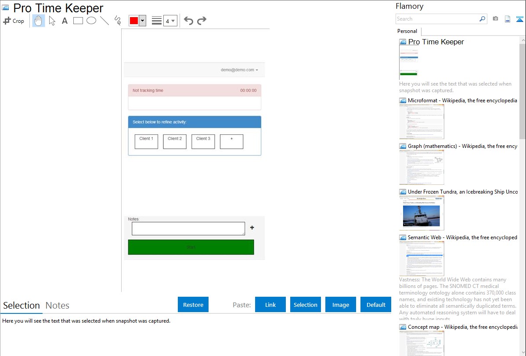The image size is (526, 356).
Task: Click the search magnifier icon
Action: tap(483, 19)
